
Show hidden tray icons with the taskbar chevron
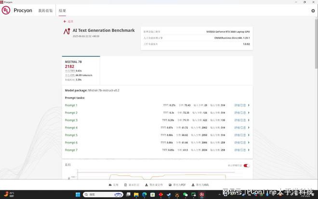coord(219,195)
